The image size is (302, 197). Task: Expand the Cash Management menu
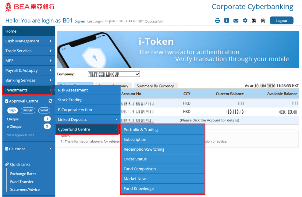coord(29,41)
